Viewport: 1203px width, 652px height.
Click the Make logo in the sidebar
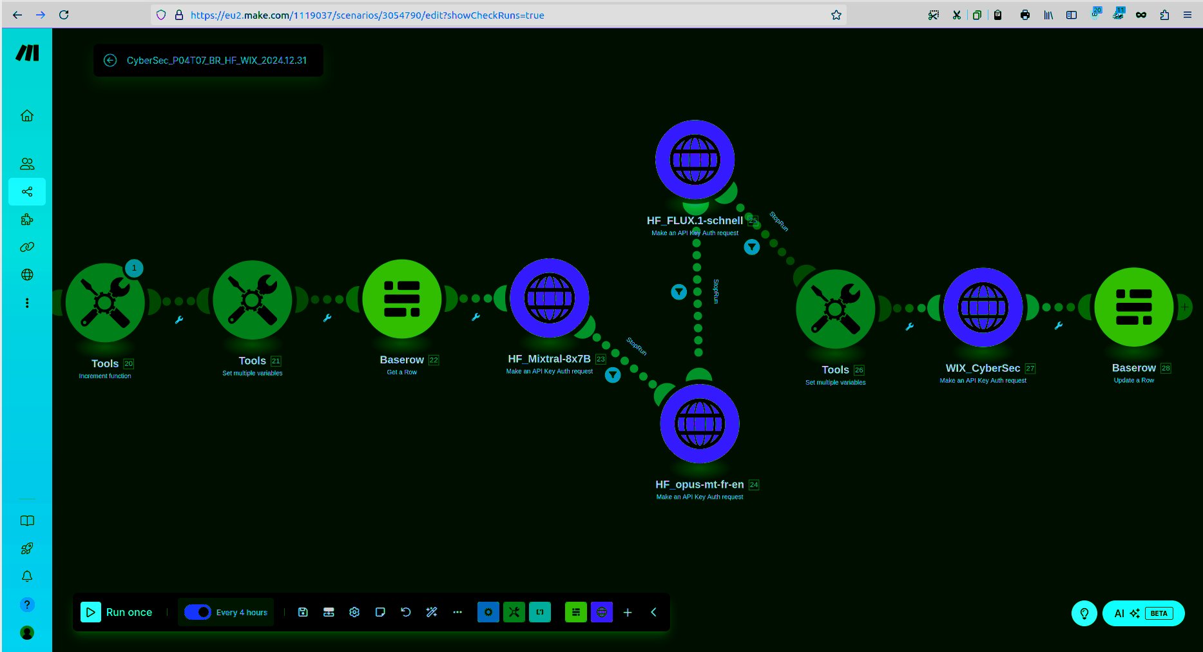(x=27, y=53)
